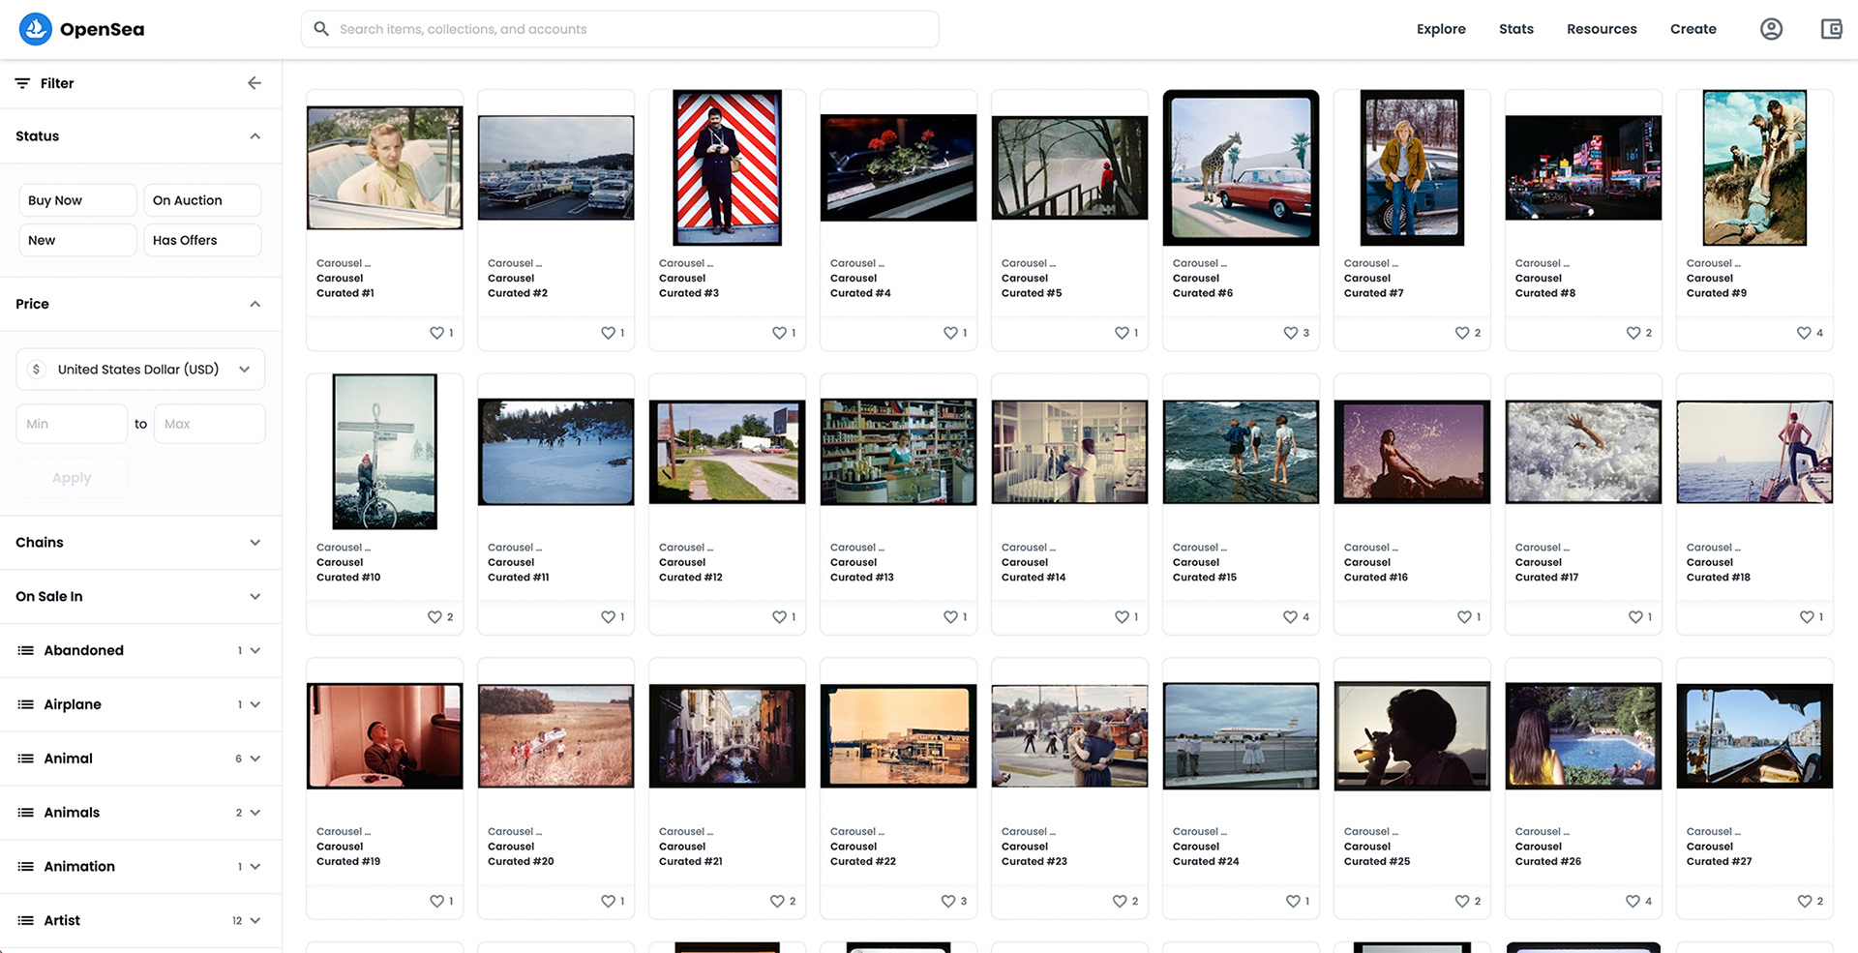Expand the Artist trait filter

tap(140, 921)
